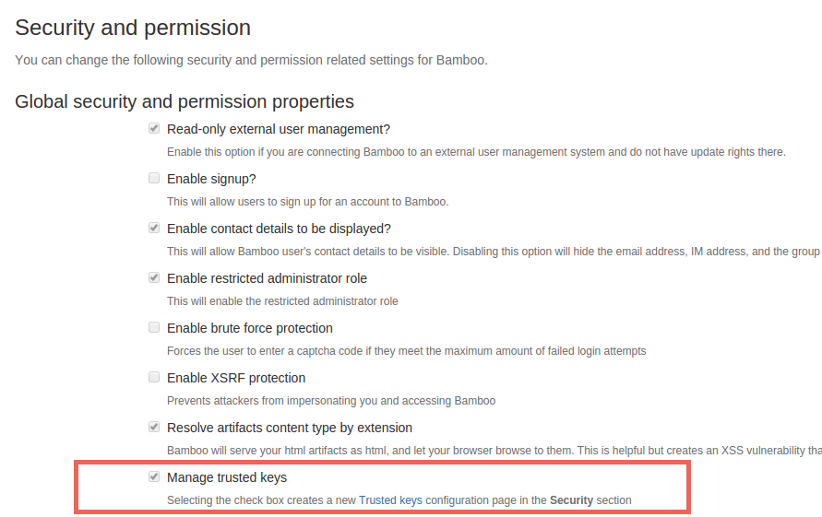Enable the brute force protection checkbox

point(153,327)
